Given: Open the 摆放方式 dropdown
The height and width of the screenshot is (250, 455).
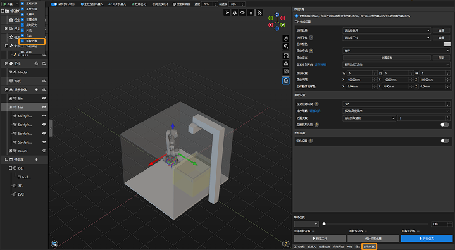Looking at the screenshot, I should [396, 51].
